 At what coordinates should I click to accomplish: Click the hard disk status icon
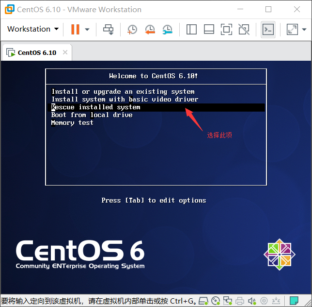pyautogui.click(x=203, y=301)
